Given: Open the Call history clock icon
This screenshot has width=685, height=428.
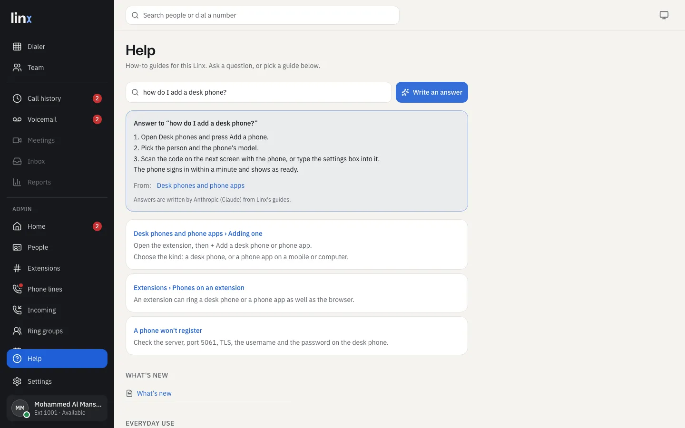Looking at the screenshot, I should [x=17, y=98].
